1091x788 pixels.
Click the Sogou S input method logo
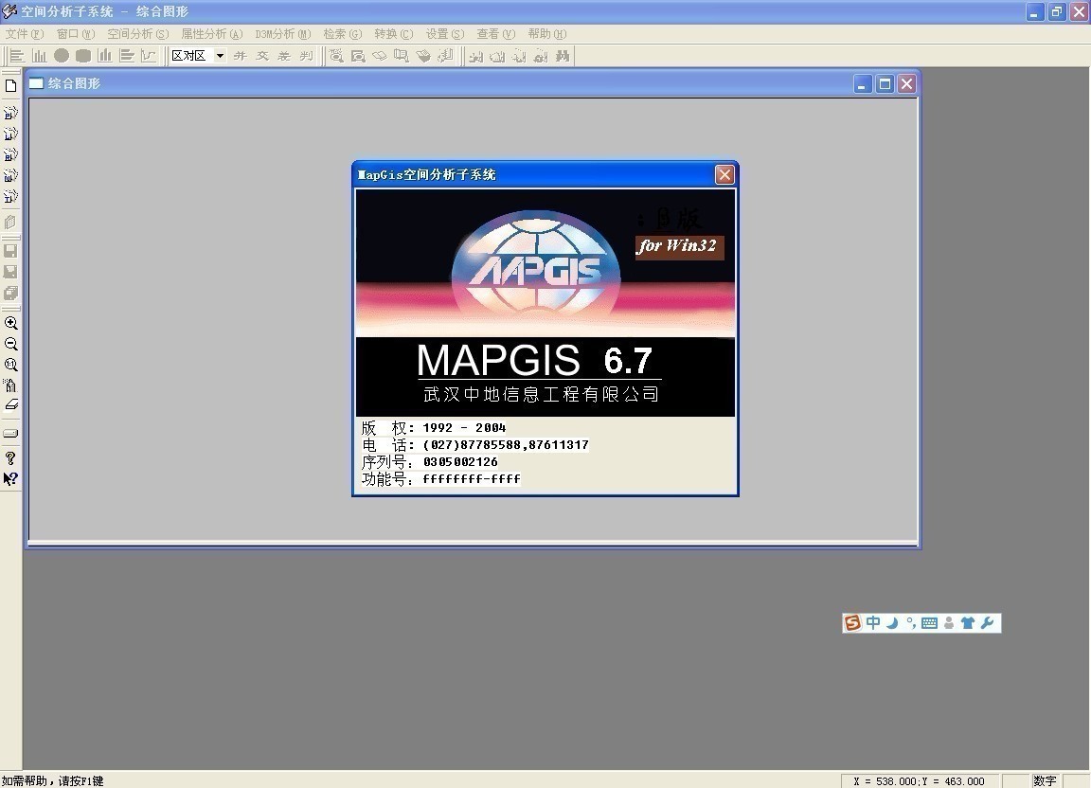click(852, 622)
